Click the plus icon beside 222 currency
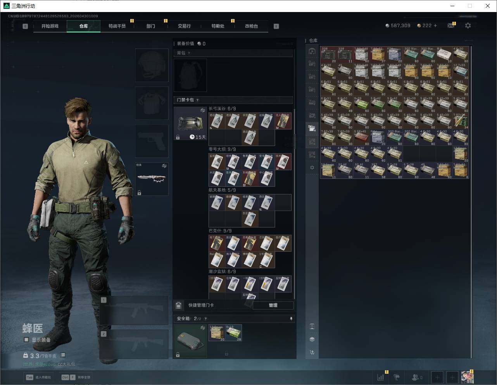 point(435,26)
